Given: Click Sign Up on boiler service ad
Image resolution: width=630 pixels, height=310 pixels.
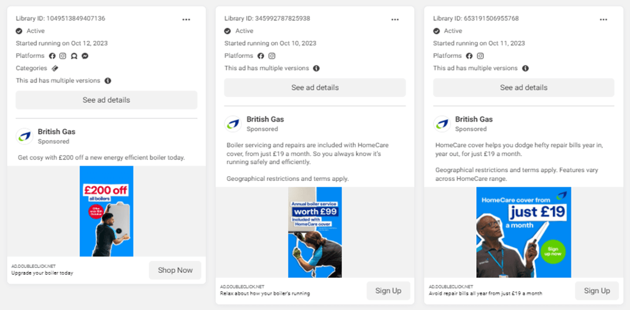Looking at the screenshot, I should click(x=388, y=290).
